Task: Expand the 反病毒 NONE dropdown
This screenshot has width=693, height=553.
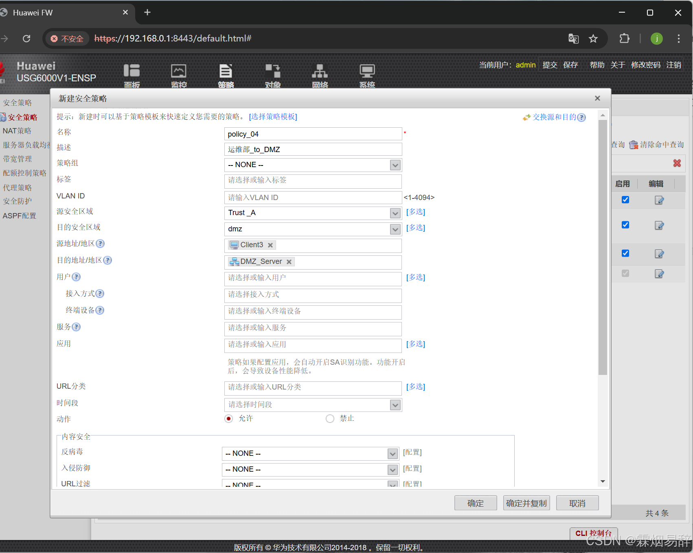Action: pyautogui.click(x=393, y=454)
